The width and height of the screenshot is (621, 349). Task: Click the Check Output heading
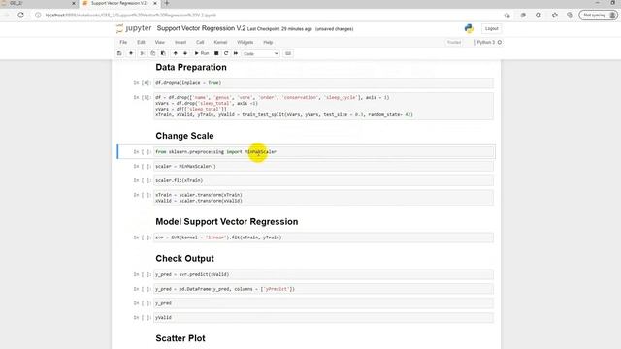click(184, 259)
